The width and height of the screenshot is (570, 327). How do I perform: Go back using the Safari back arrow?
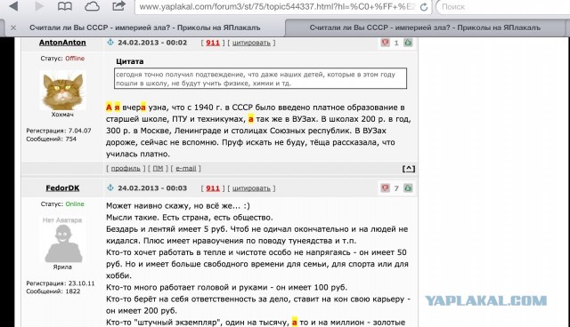coord(13,6)
